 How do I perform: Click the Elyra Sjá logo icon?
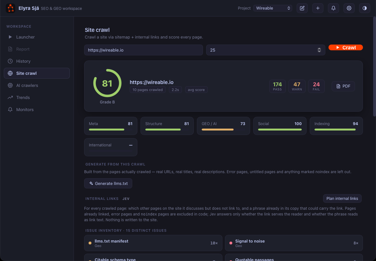(x=11, y=8)
